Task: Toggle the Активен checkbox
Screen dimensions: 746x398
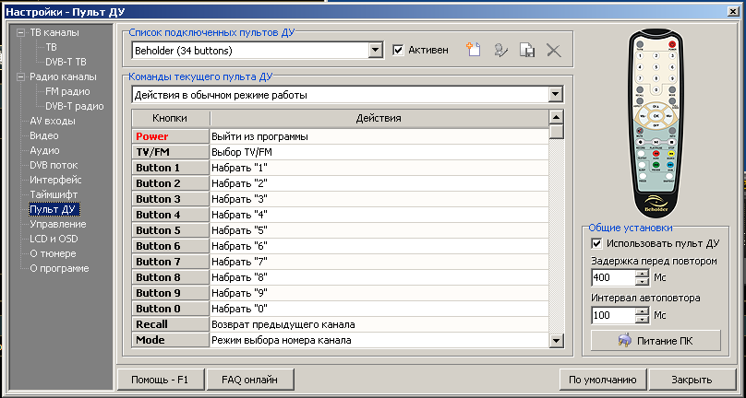Action: click(x=399, y=50)
